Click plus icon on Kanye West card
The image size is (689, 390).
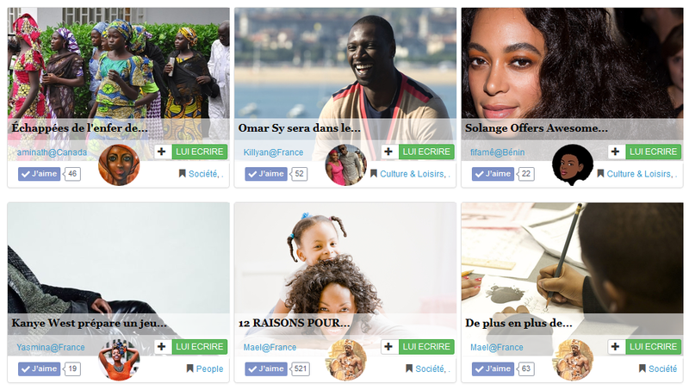(x=162, y=346)
